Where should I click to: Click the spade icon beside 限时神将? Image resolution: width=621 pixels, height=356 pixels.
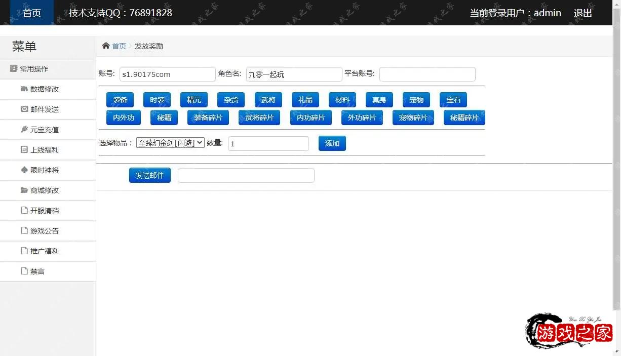click(24, 170)
